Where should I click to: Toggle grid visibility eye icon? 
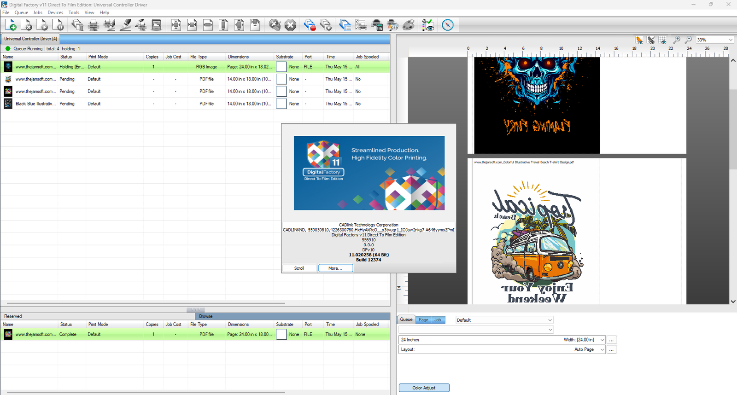click(662, 40)
